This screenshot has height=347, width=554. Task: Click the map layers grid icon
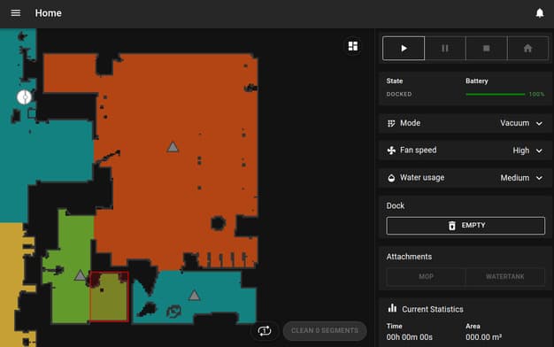[352, 46]
